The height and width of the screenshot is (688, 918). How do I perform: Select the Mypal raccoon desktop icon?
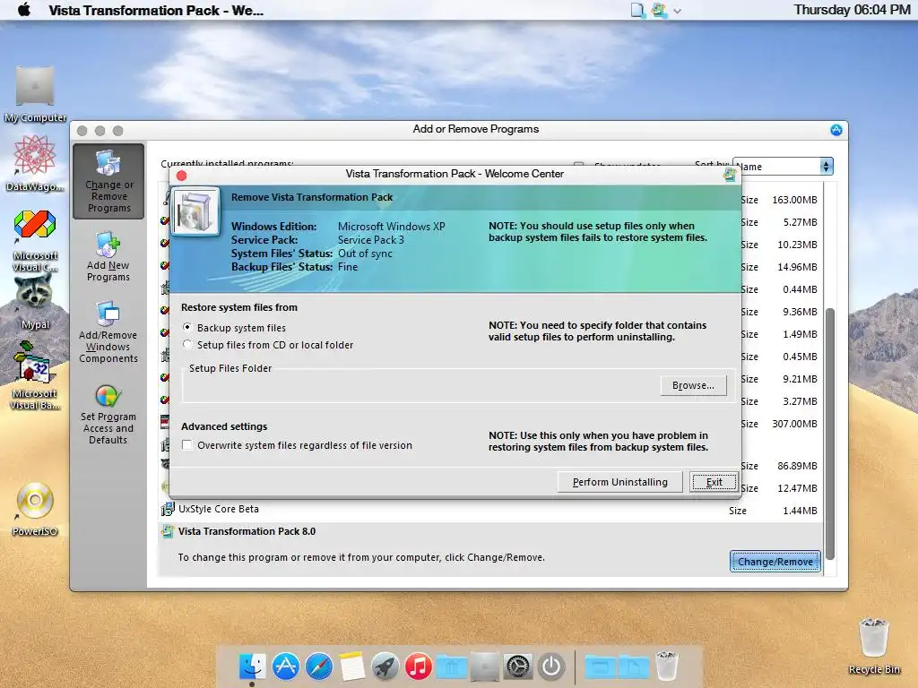35,302
